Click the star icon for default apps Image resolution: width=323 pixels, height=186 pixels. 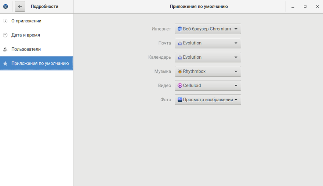click(5, 63)
